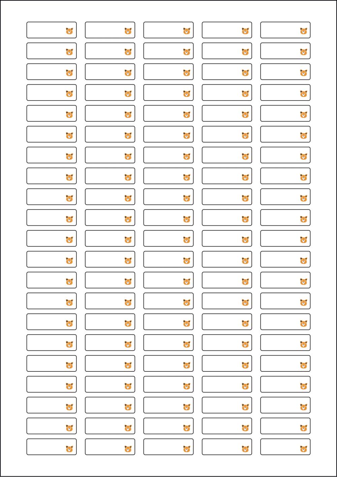Pick bear icon in third row, first column
Viewport: 337px width, 477px height.
point(69,73)
